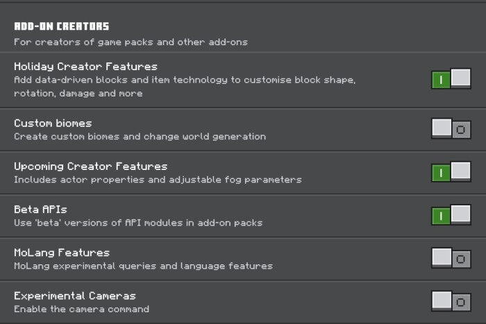Image resolution: width=486 pixels, height=324 pixels.
Task: Disable the Holiday Creator Features toggle
Action: coord(451,79)
